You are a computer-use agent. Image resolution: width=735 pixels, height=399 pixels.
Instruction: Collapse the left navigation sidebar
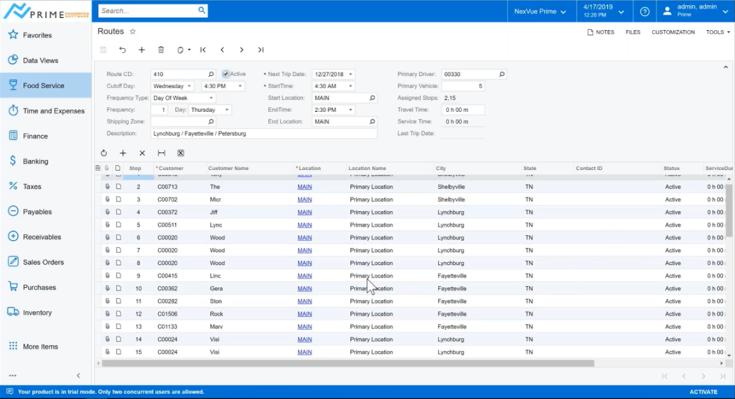click(78, 375)
